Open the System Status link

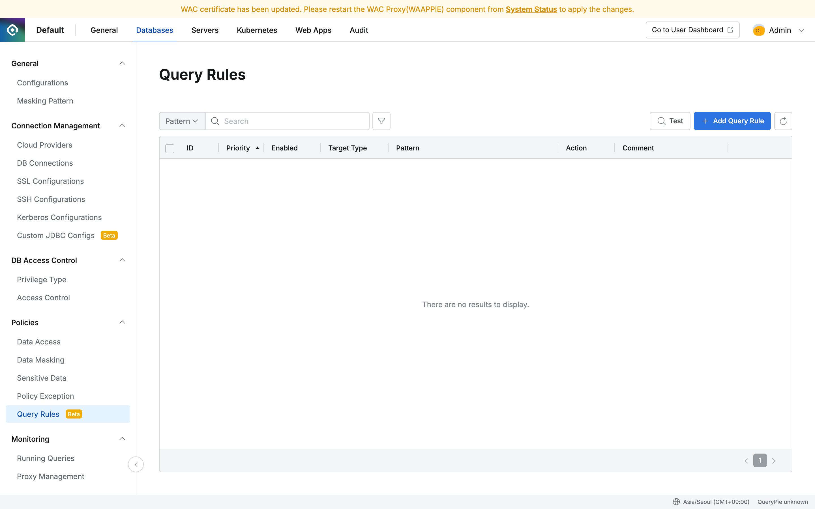click(531, 9)
